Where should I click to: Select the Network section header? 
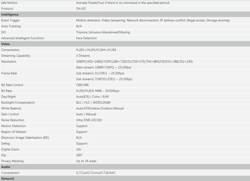[x=125, y=178]
